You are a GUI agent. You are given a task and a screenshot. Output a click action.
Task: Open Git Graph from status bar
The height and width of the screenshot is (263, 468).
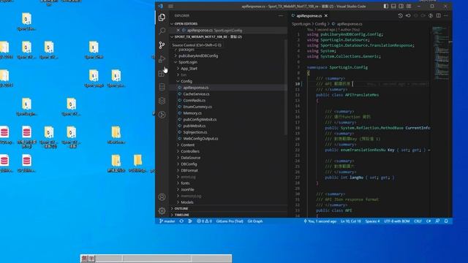tap(255, 221)
